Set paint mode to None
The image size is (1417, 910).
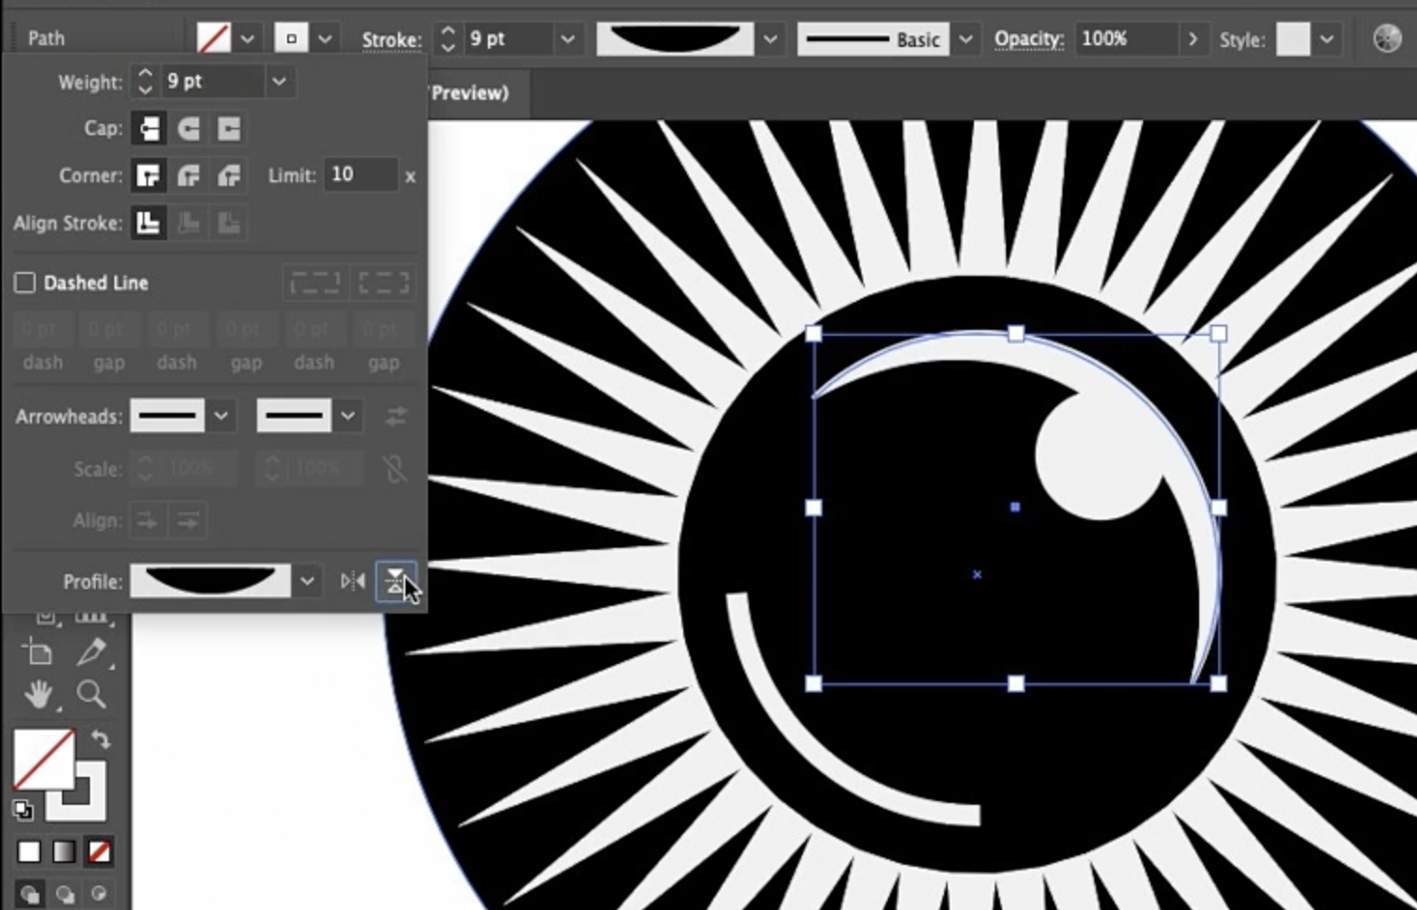pos(99,852)
